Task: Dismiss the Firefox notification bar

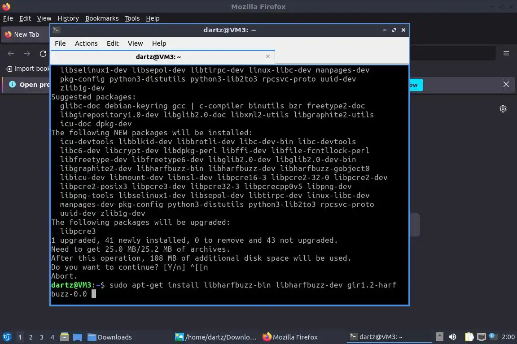Action: [x=506, y=84]
